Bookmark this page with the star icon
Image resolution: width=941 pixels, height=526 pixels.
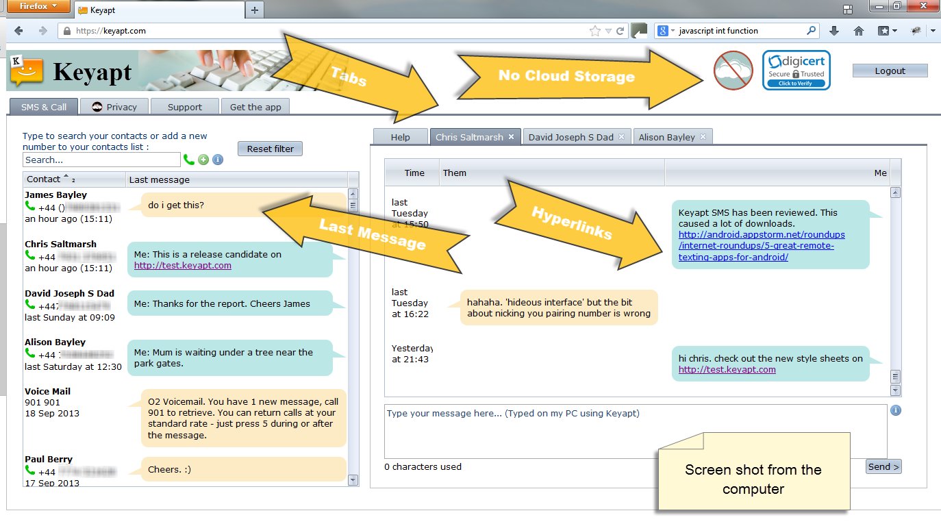click(x=594, y=31)
